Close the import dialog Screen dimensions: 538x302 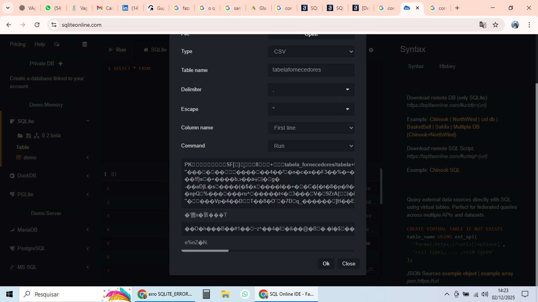coord(349,263)
